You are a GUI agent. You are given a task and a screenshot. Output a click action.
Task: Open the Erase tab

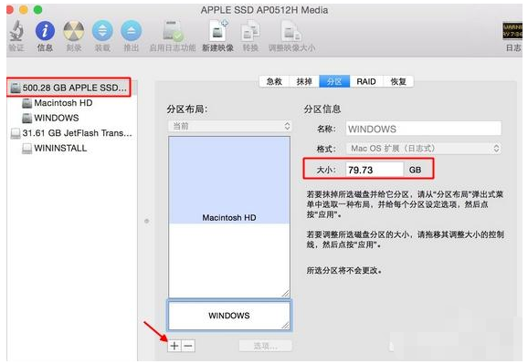point(304,81)
